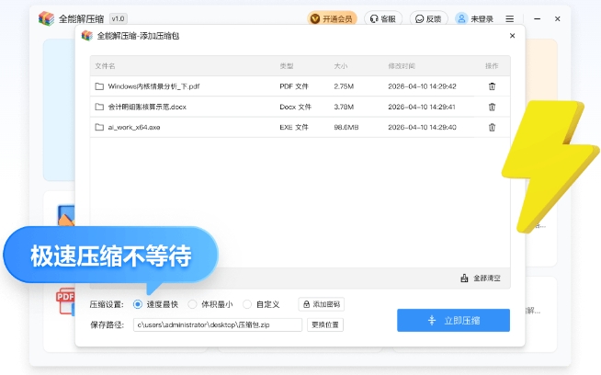Viewport: 601px width, 375px height.
Task: Click the 2026-04-10 14:29:40 timestamp
Action: pyautogui.click(x=422, y=127)
